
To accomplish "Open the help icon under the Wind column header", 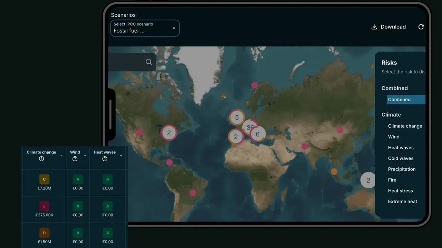I will [75, 159].
